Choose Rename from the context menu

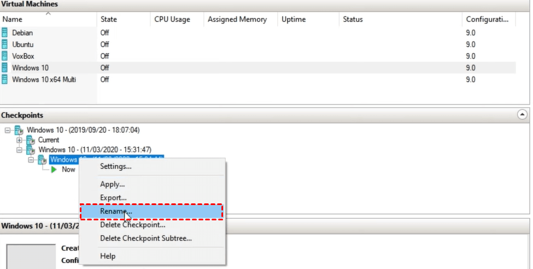115,211
